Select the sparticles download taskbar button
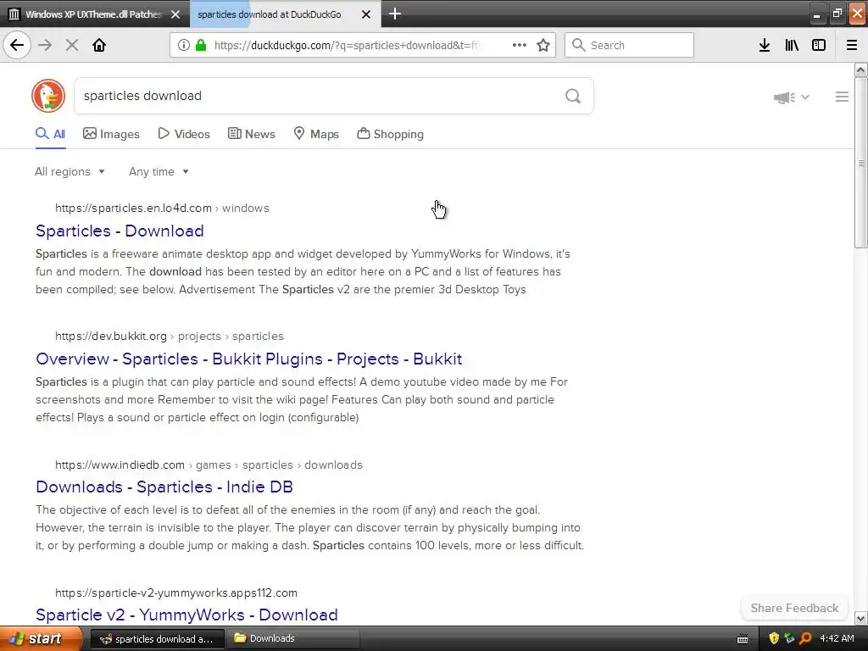Screen dimensions: 868x651 (x=157, y=639)
